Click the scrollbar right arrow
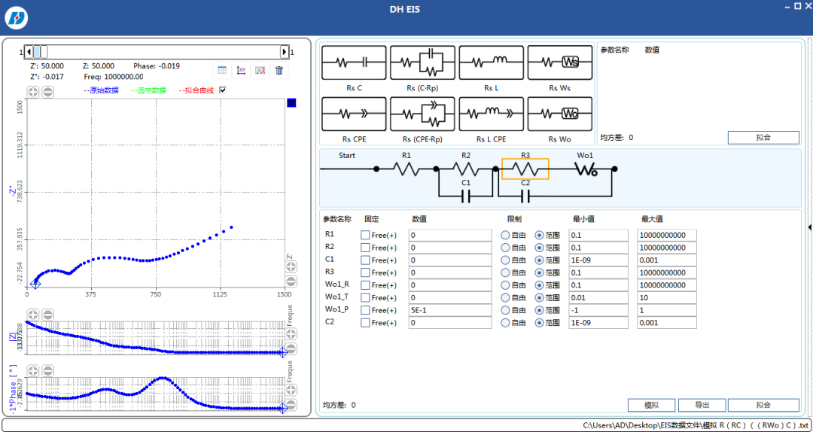Image resolution: width=813 pixels, height=432 pixels. 284,52
